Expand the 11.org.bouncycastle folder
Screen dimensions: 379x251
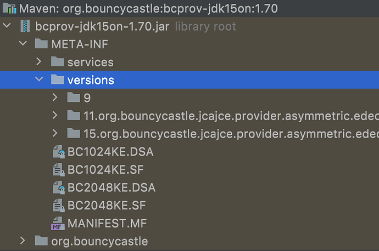(x=55, y=116)
